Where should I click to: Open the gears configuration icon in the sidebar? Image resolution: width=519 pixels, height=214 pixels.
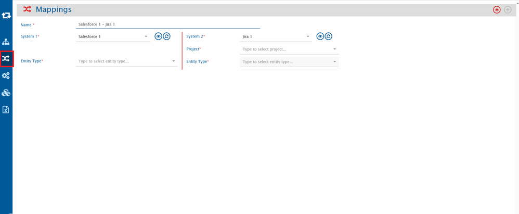(6, 76)
